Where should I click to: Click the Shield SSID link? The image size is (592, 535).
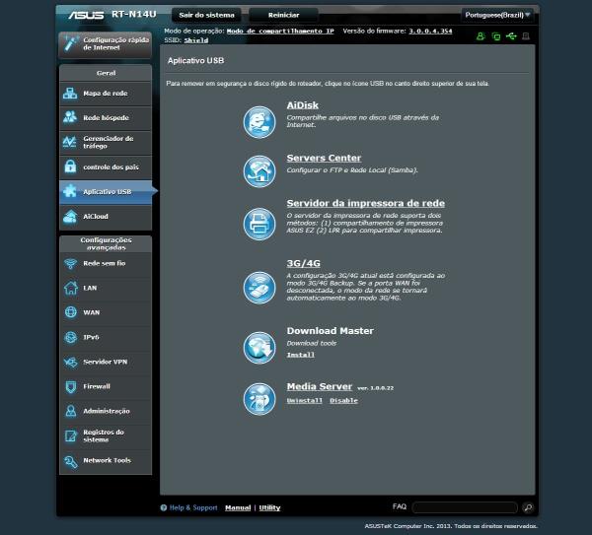(x=196, y=40)
